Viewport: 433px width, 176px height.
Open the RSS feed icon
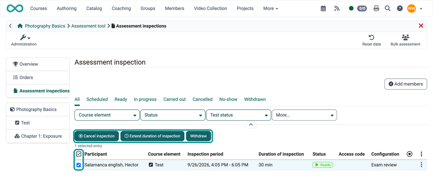(x=337, y=9)
